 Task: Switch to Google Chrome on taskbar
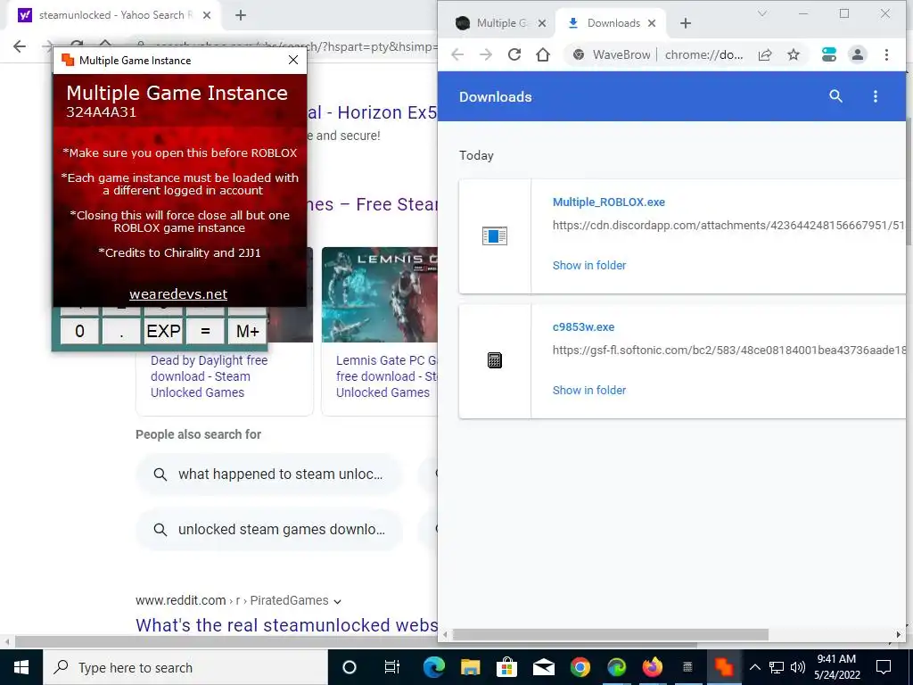(580, 667)
